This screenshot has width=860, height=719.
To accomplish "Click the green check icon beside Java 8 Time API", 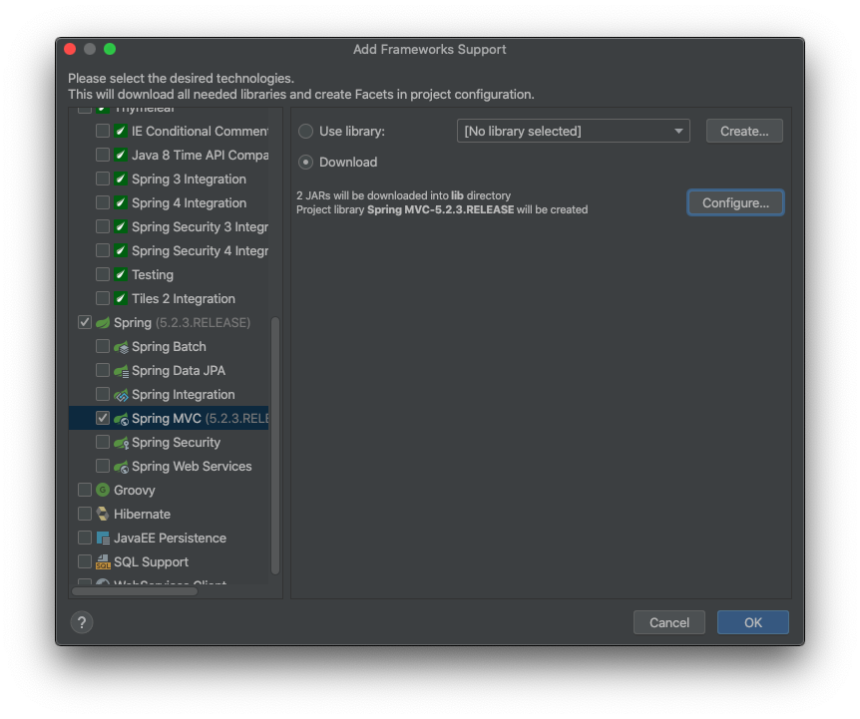I will click(x=121, y=156).
